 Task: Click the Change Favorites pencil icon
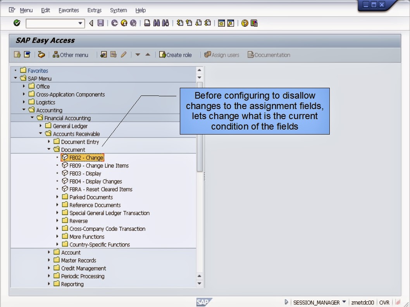click(123, 55)
